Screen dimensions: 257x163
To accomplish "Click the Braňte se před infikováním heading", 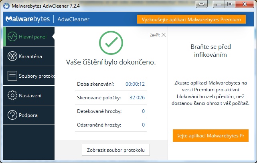I will (210, 50).
